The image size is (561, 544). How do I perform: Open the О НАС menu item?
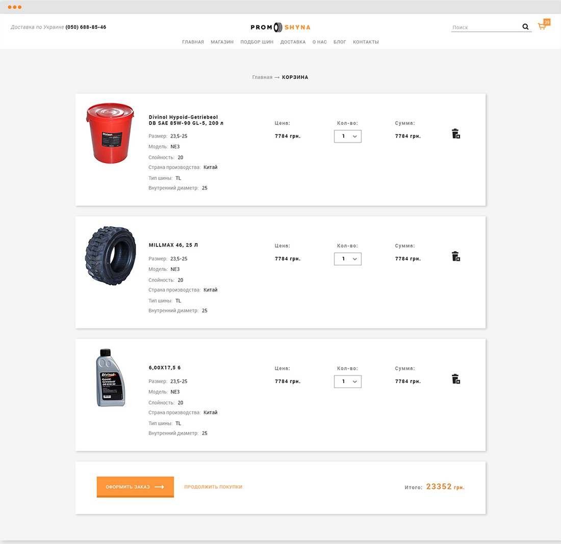319,42
